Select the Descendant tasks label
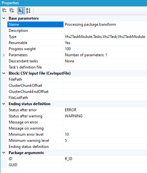 coord(23,61)
